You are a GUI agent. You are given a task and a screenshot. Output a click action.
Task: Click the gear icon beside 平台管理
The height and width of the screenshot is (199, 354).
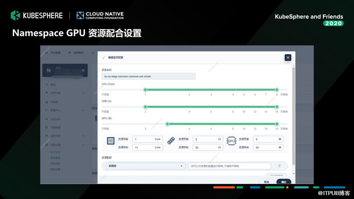47,53
